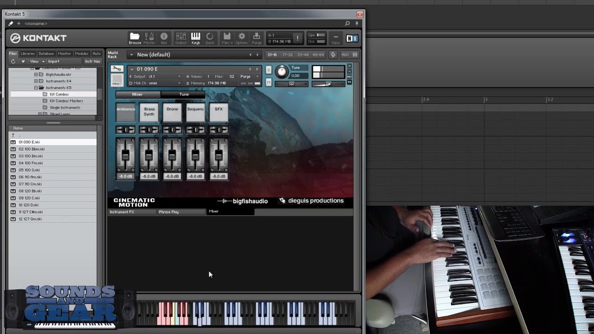Click the pencil icon in title bar
Viewport: 594px width, 334px height.
[11, 23]
